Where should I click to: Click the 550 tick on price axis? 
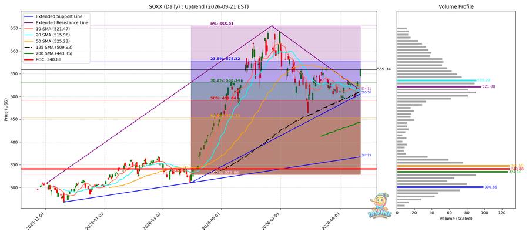point(15,74)
